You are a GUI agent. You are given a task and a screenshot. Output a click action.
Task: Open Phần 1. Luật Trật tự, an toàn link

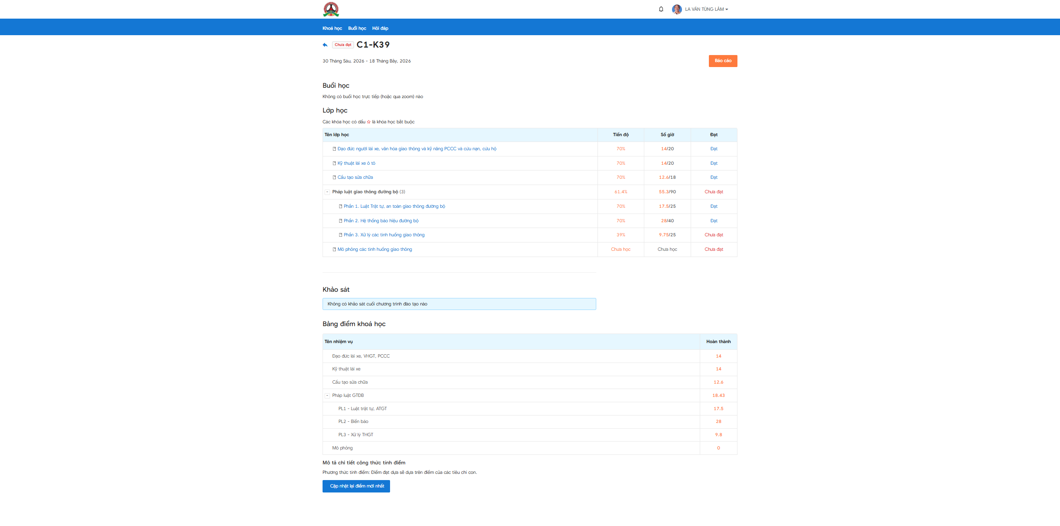(394, 207)
